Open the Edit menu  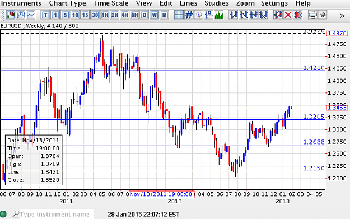[166, 3]
